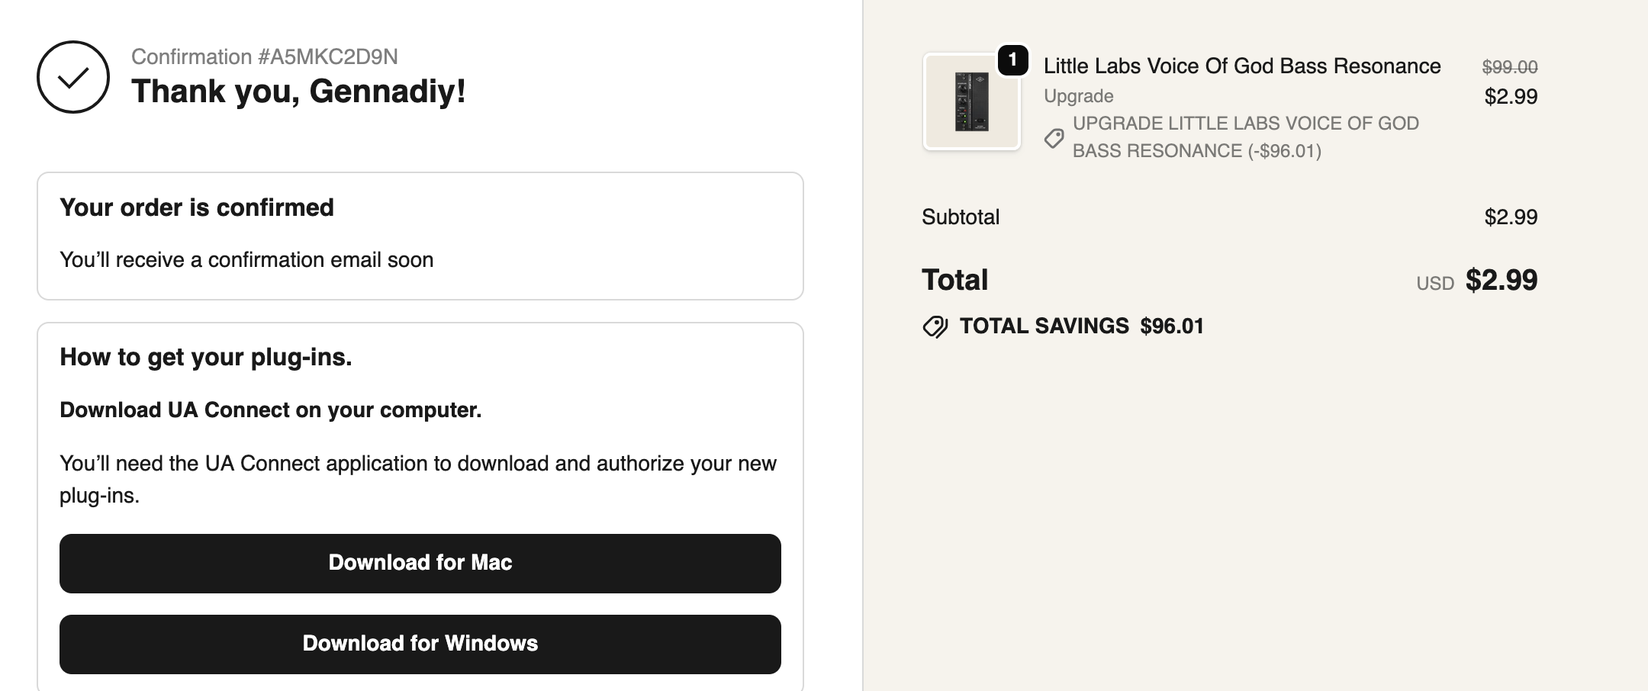The height and width of the screenshot is (691, 1648).
Task: Click the Upgrade label under the product name
Action: click(1078, 96)
